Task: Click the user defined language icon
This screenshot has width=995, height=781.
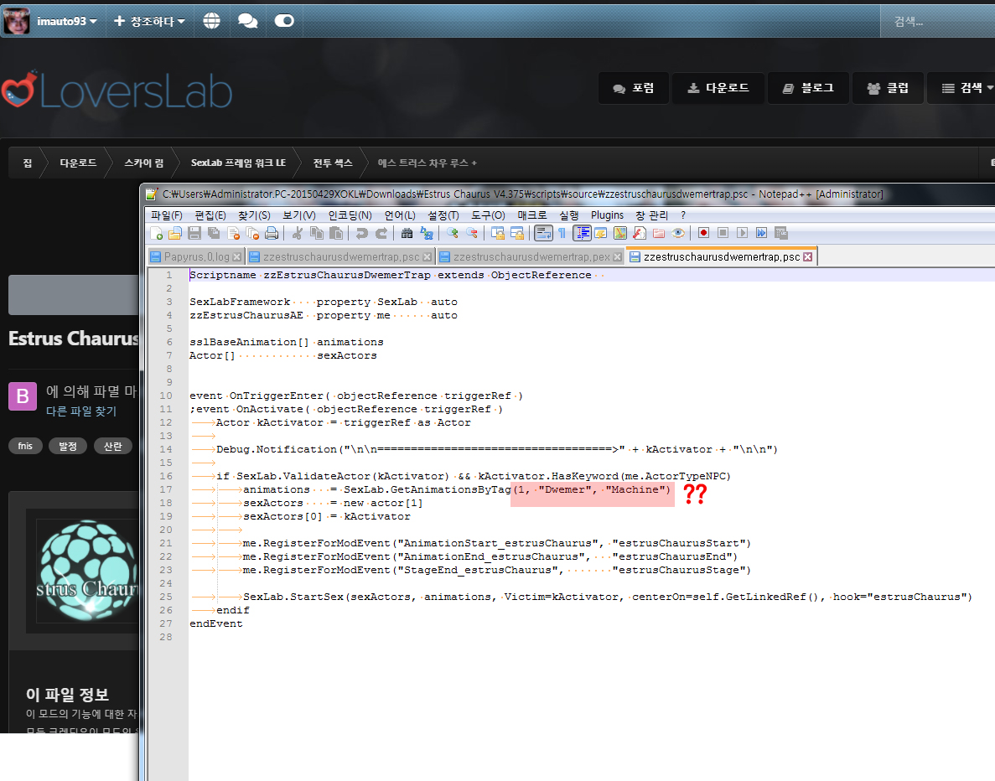Action: (600, 234)
